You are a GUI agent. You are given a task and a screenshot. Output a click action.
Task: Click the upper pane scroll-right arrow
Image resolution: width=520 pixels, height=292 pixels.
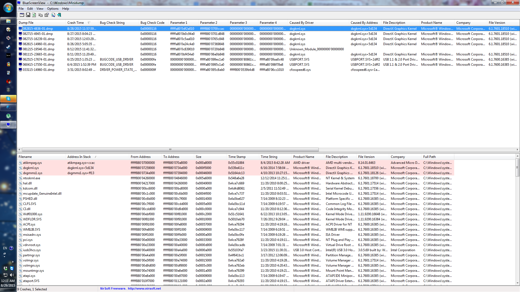click(x=517, y=150)
